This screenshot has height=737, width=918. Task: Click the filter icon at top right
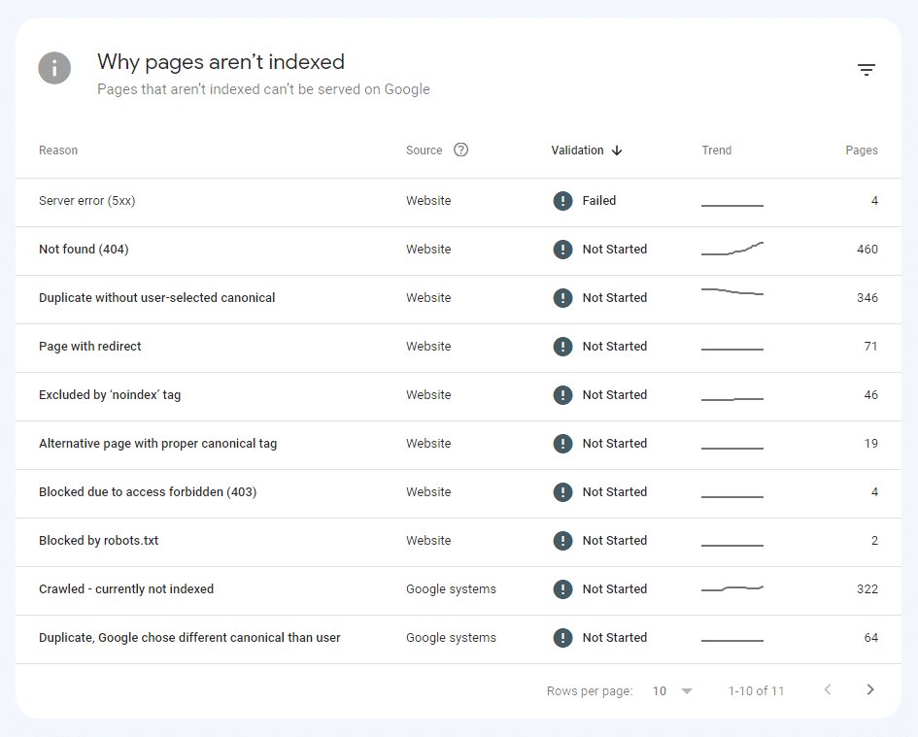[866, 70]
